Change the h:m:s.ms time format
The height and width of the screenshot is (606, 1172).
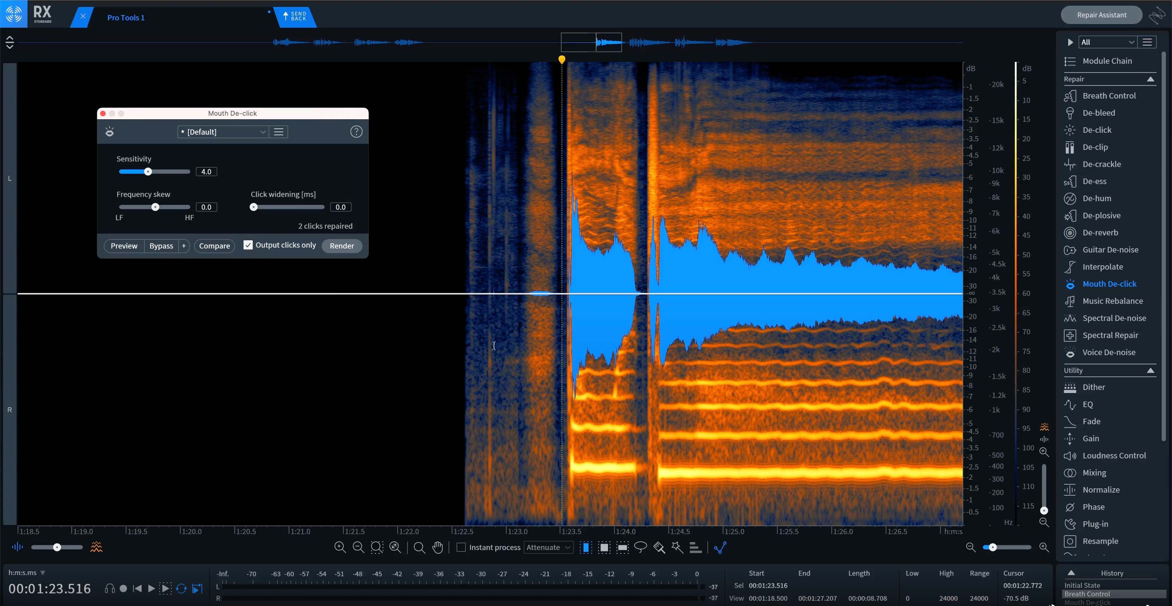pyautogui.click(x=27, y=573)
